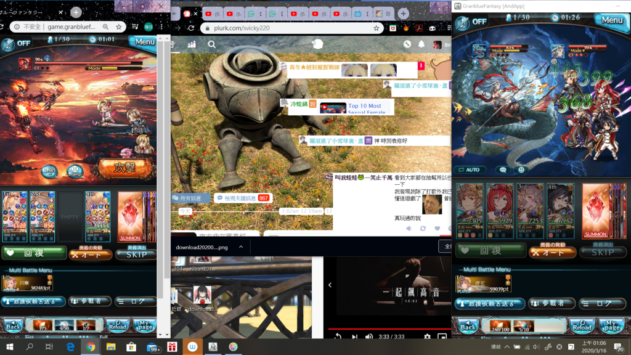The height and width of the screenshot is (355, 631).
Task: Mute YouTube video volume icon
Action: coord(369,337)
